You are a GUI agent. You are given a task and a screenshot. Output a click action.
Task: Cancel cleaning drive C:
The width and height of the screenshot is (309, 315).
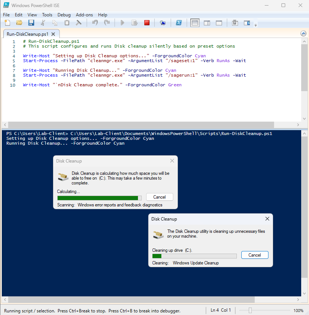tap(255, 255)
